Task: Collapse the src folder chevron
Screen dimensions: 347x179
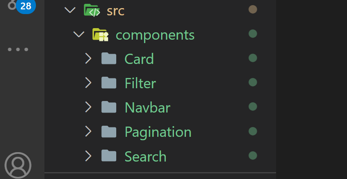Action: 70,10
